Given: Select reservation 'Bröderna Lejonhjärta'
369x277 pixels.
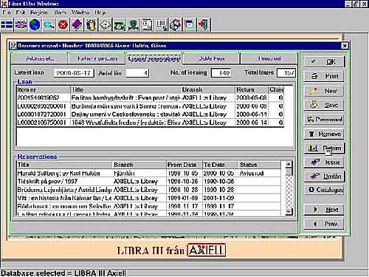Looking at the screenshot, I should point(149,190).
